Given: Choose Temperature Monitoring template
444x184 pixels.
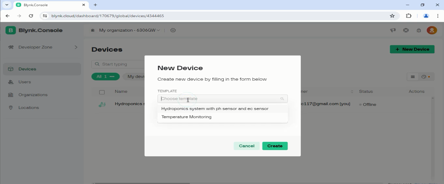Looking at the screenshot, I should coord(186,117).
